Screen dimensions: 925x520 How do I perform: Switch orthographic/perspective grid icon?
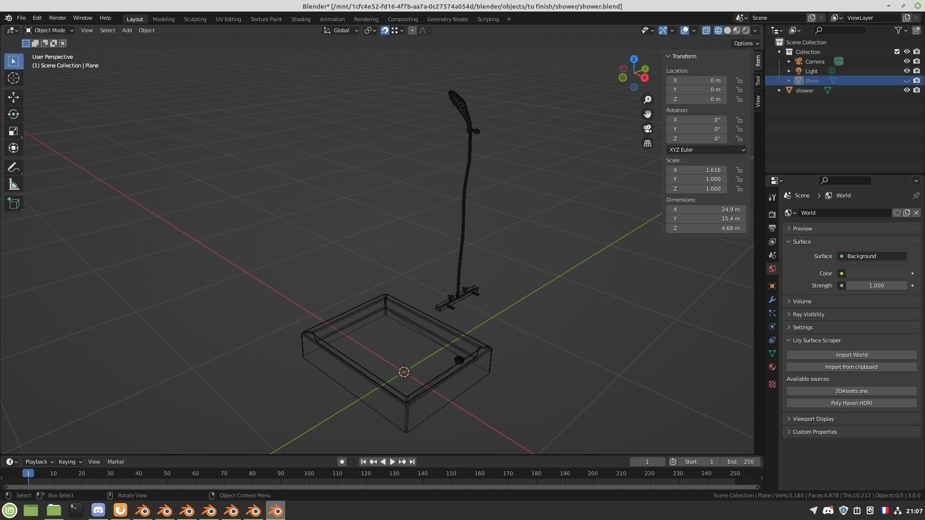[647, 143]
